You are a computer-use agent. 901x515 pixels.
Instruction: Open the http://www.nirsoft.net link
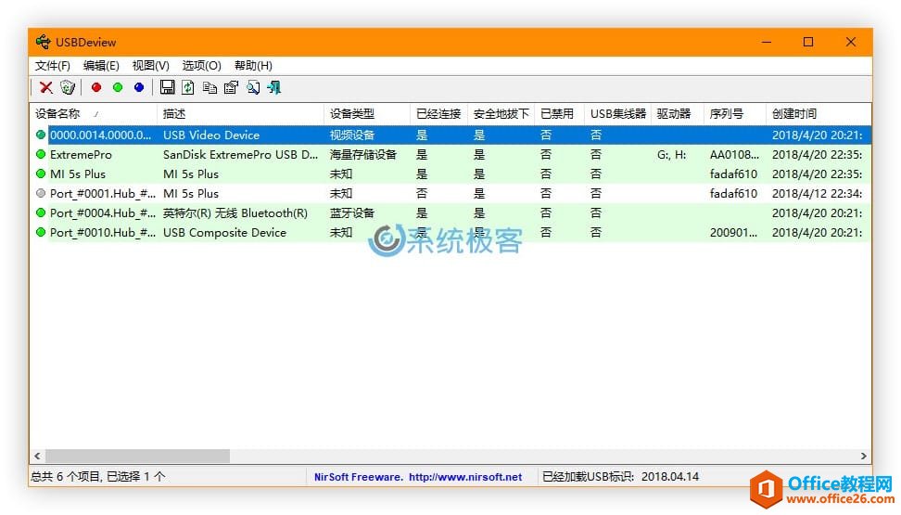click(465, 477)
